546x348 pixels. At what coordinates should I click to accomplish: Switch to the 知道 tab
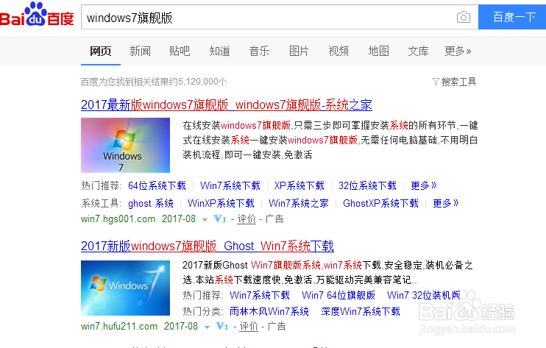pos(219,52)
